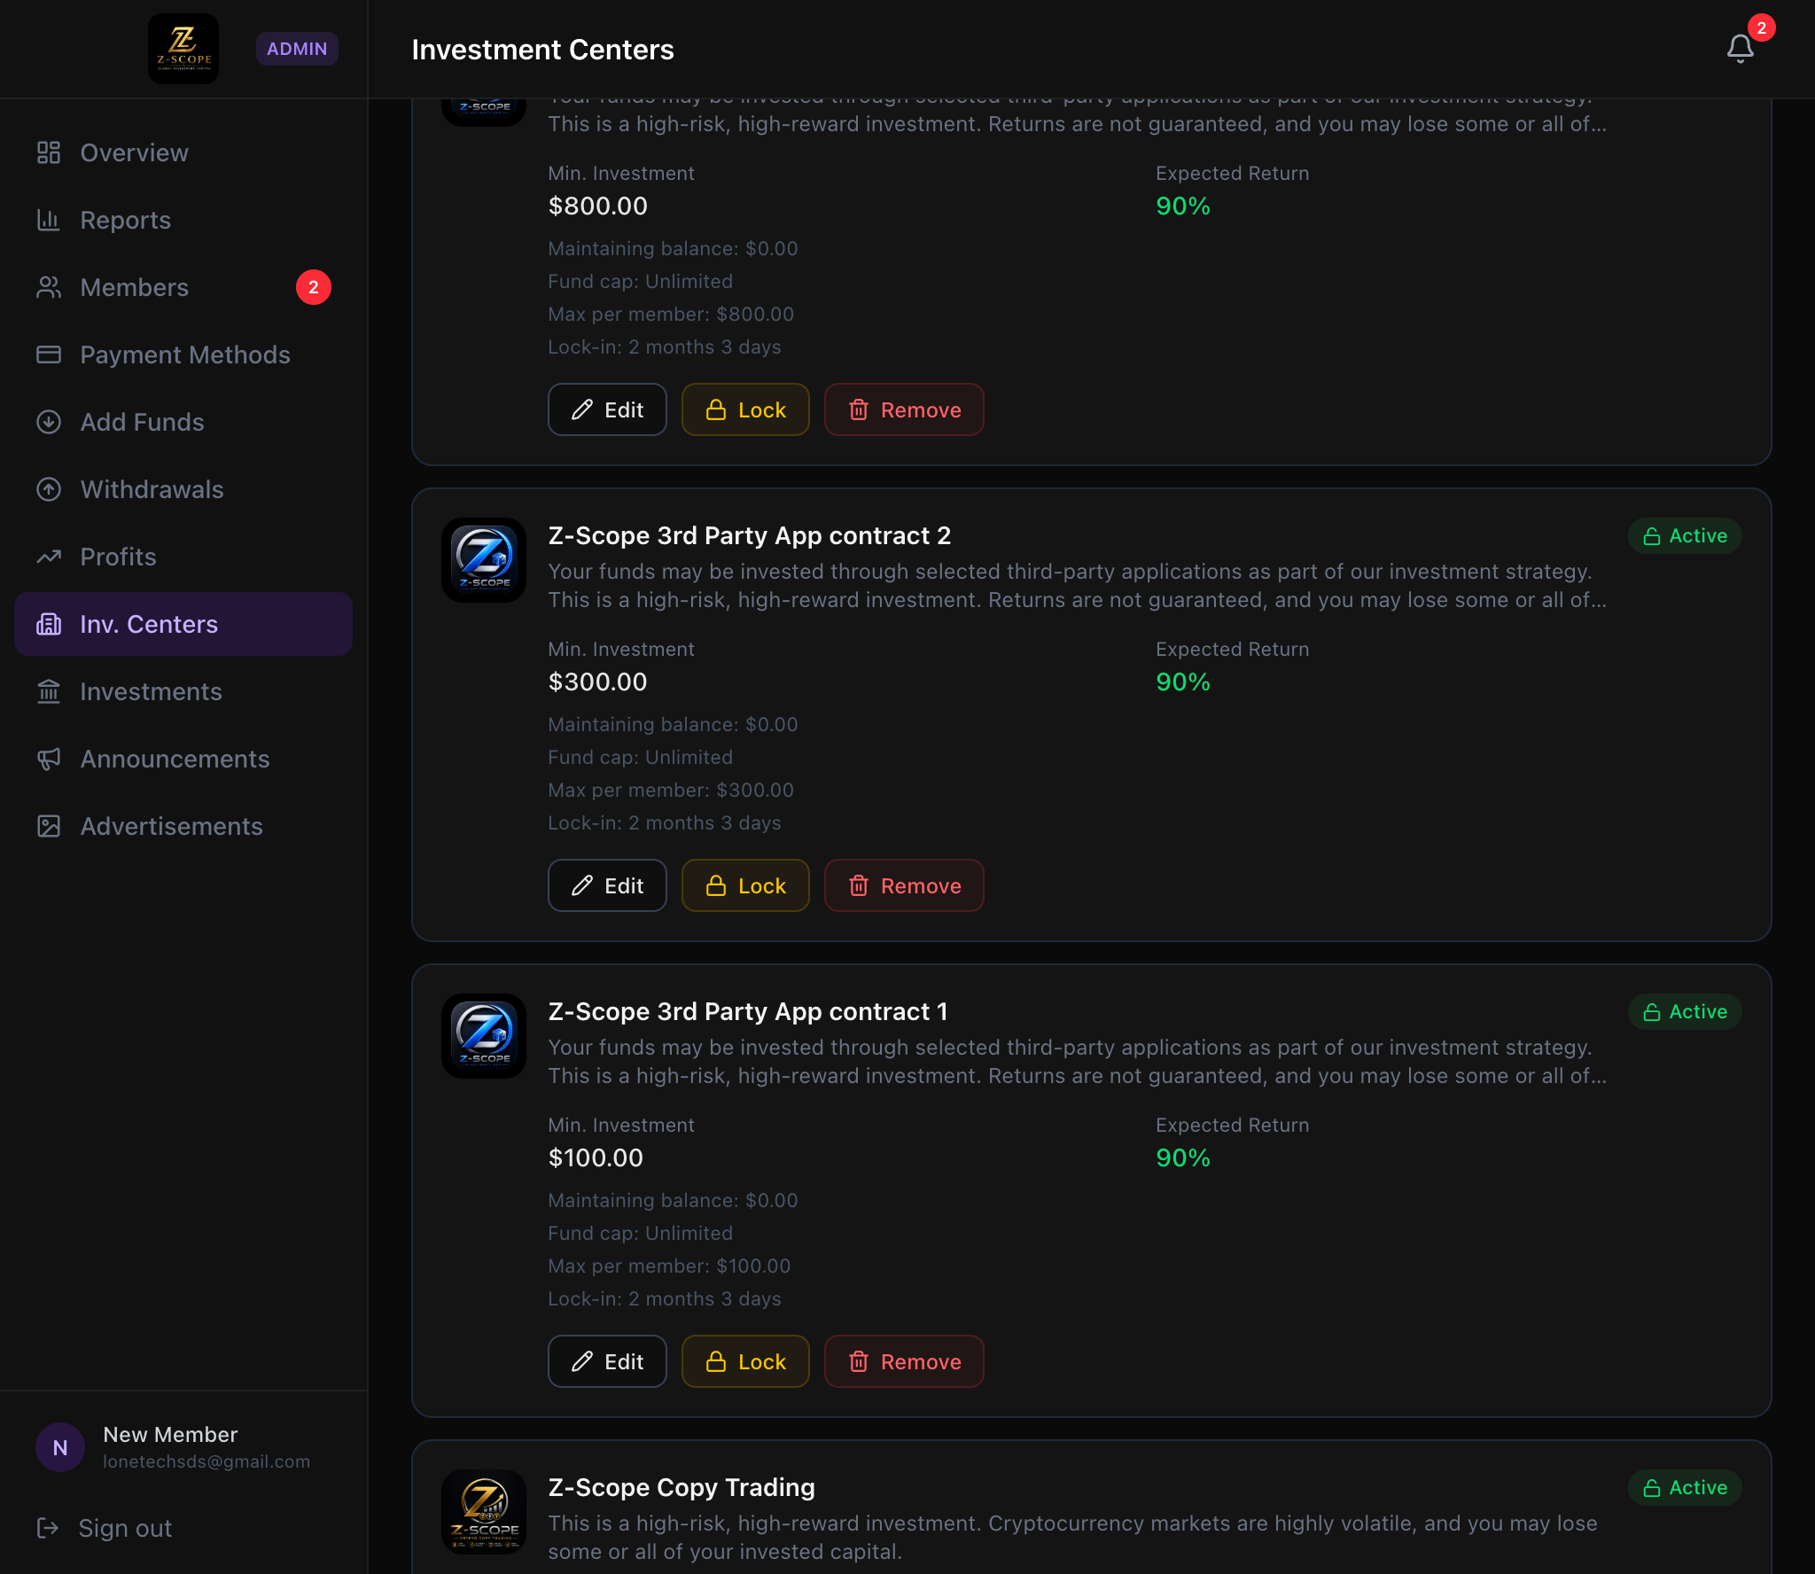Lock the 3rd Party App contract 2 center
Viewport: 1815px width, 1574px height.
click(x=745, y=885)
